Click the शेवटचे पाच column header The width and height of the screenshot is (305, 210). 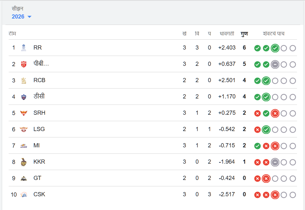[x=274, y=34]
